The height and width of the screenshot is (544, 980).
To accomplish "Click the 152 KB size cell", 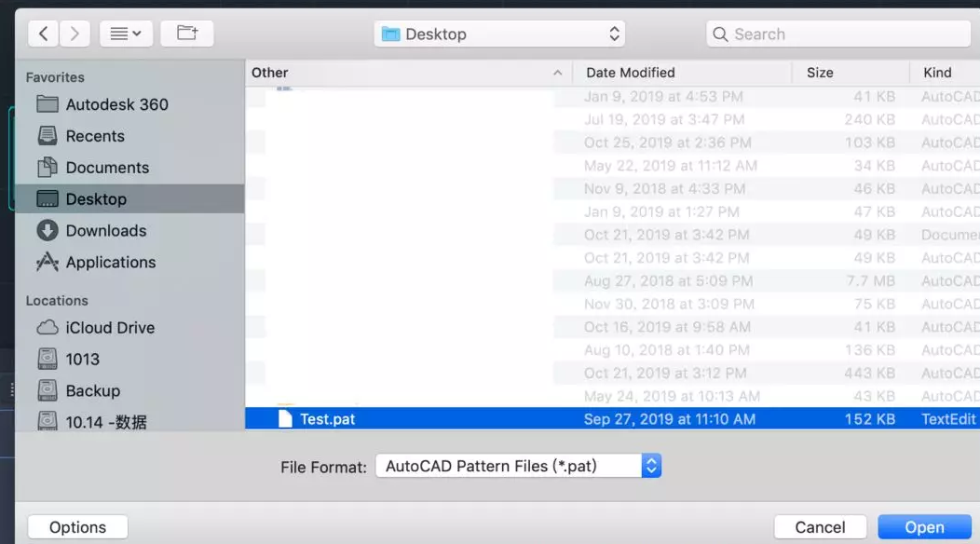I will [x=869, y=419].
